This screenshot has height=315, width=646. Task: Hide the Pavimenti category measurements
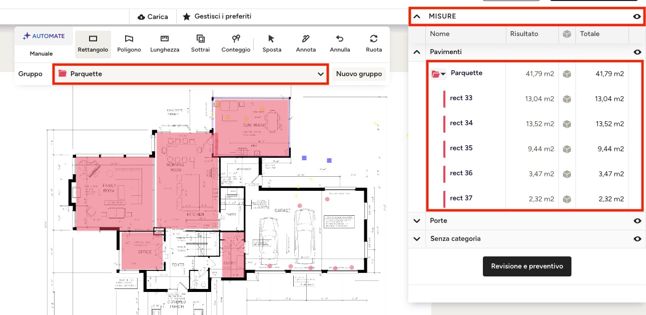point(637,52)
